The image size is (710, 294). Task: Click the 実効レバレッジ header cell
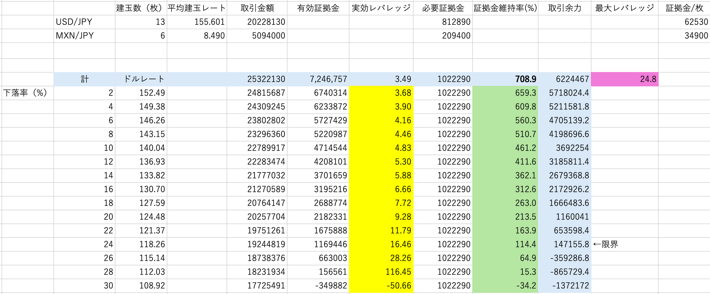381,8
